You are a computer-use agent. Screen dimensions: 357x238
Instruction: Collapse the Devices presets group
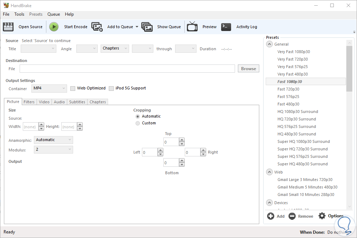click(269, 202)
